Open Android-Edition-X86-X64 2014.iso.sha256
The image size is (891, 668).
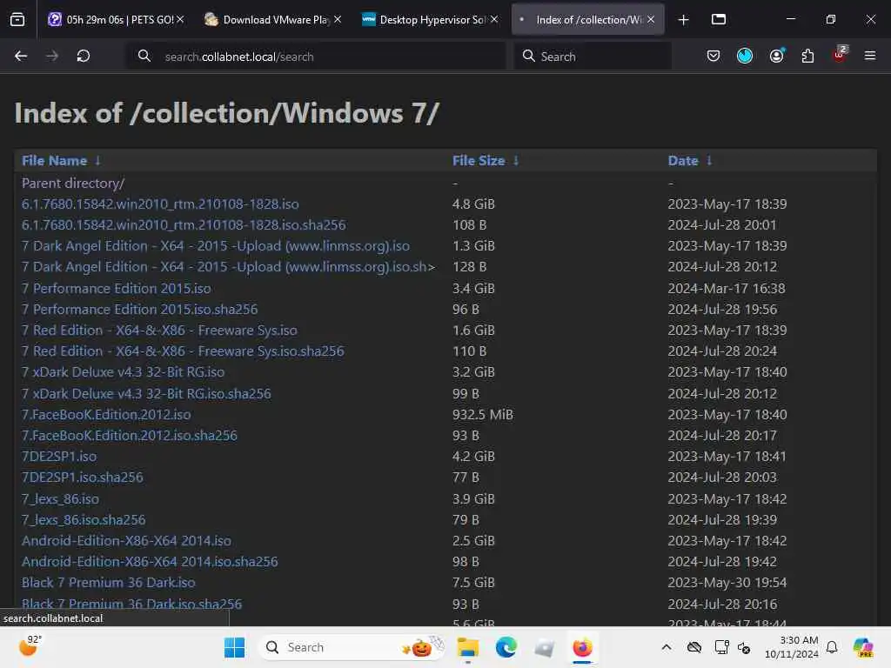click(x=150, y=562)
